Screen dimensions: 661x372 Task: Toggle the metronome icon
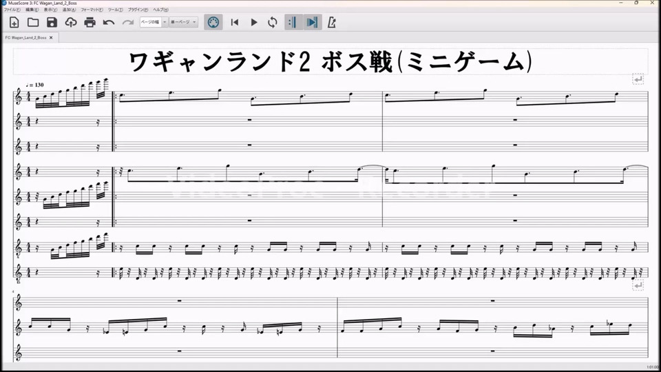(332, 22)
